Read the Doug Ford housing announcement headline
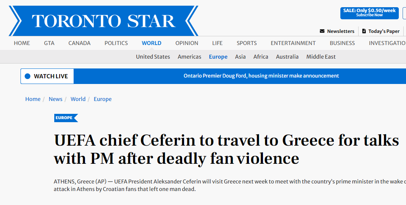This screenshot has height=205, width=406. click(261, 76)
